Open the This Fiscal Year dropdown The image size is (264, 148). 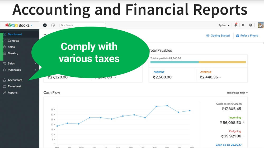click(x=237, y=93)
